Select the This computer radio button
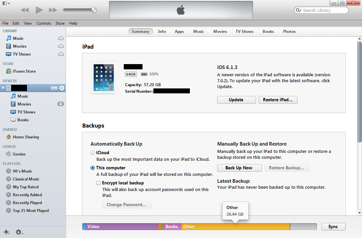The image size is (362, 238). pos(92,168)
